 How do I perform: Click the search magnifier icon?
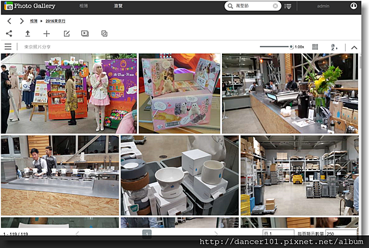click(x=231, y=6)
